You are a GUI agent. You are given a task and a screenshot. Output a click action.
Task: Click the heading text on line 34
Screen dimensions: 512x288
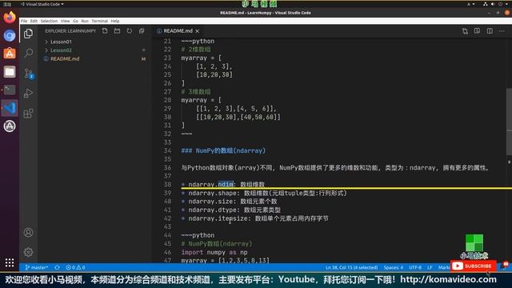pyautogui.click(x=223, y=151)
